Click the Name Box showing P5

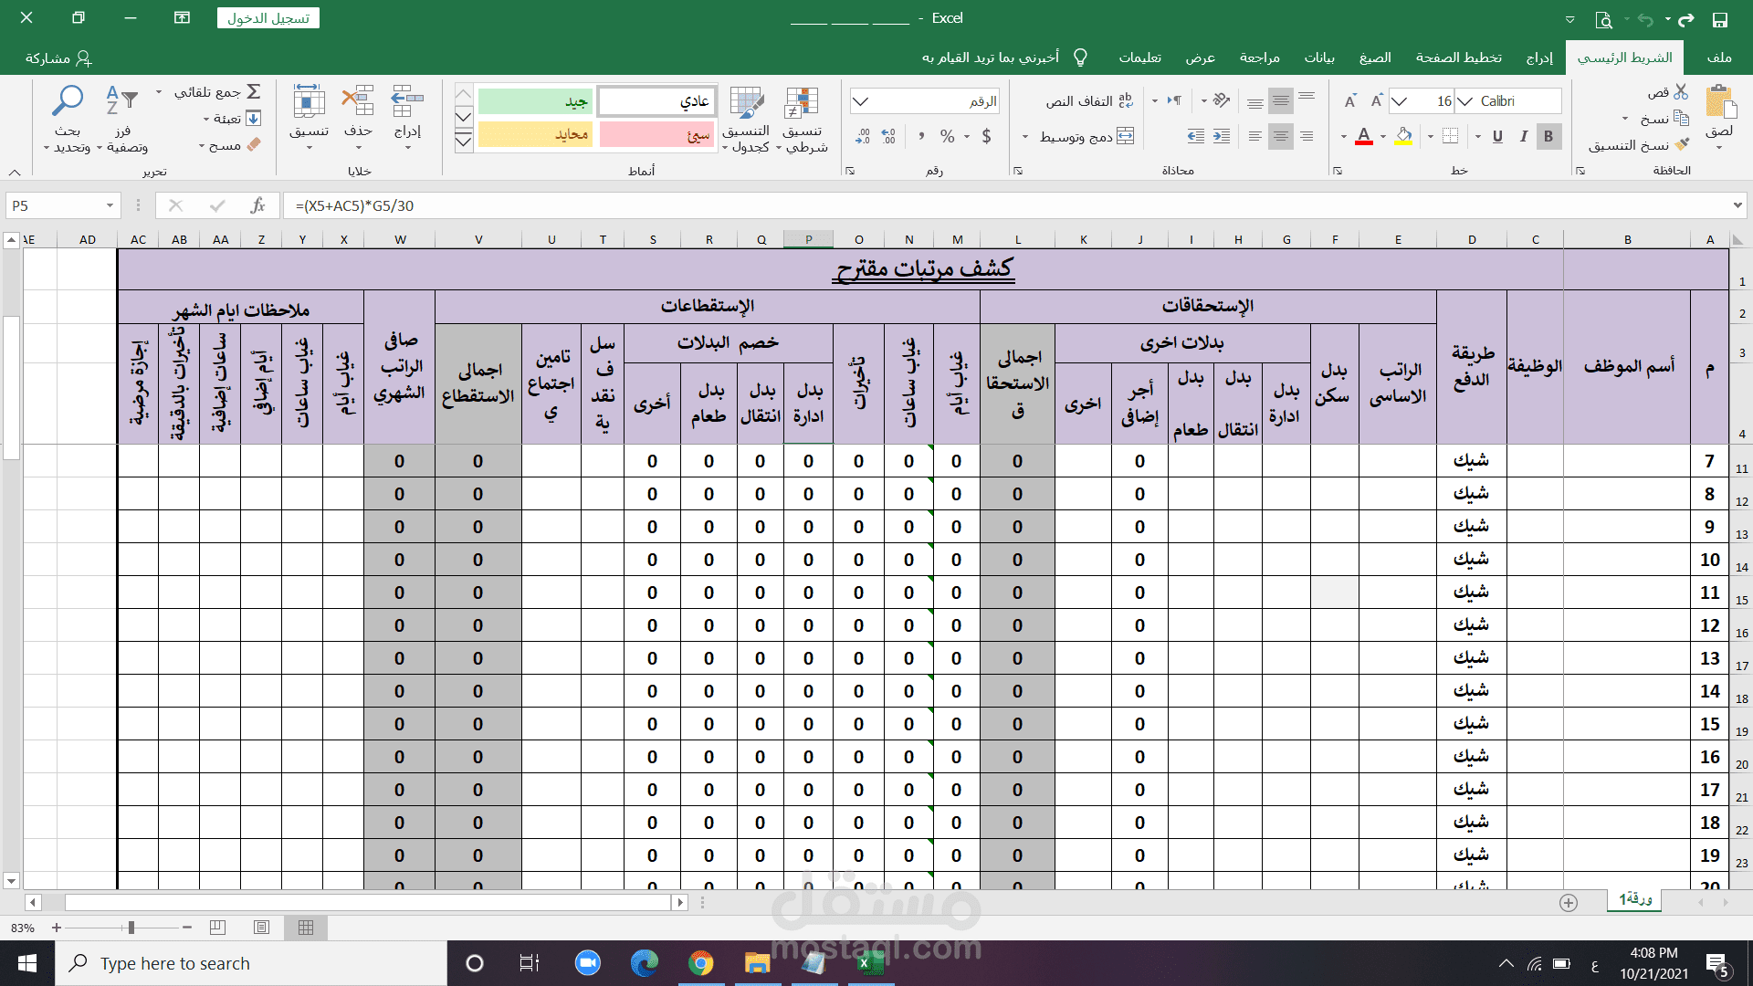pyautogui.click(x=55, y=206)
